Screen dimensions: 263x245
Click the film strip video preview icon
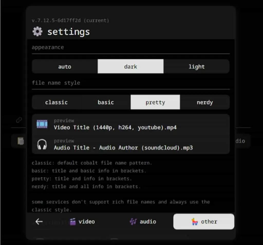42,124
